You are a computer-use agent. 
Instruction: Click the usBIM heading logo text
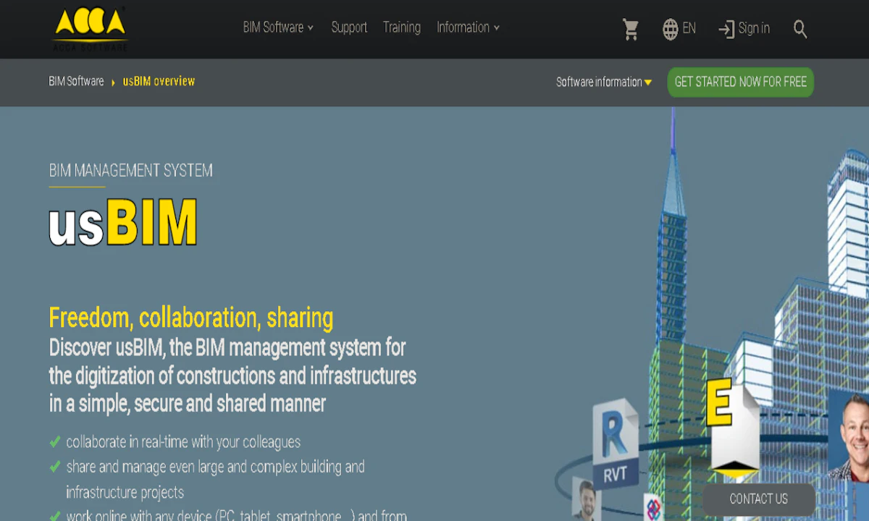123,223
